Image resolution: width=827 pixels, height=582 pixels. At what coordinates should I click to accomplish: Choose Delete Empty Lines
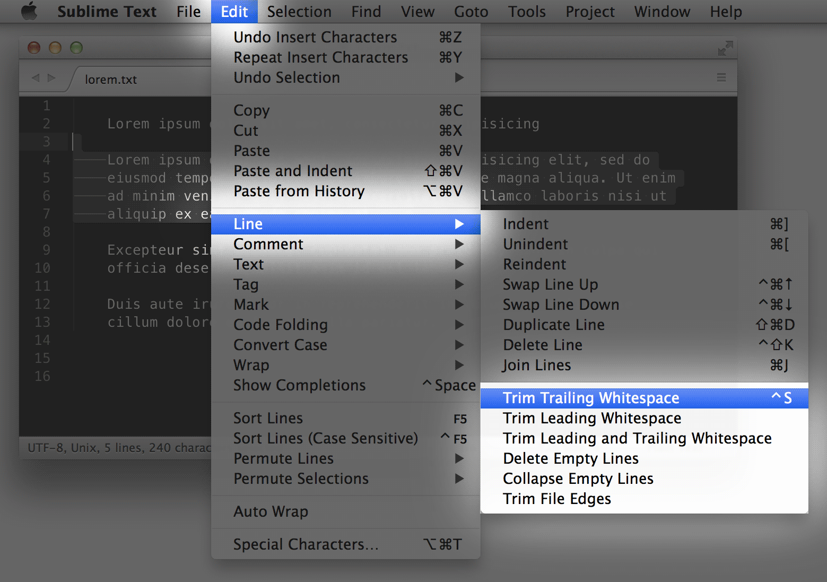(x=645, y=458)
